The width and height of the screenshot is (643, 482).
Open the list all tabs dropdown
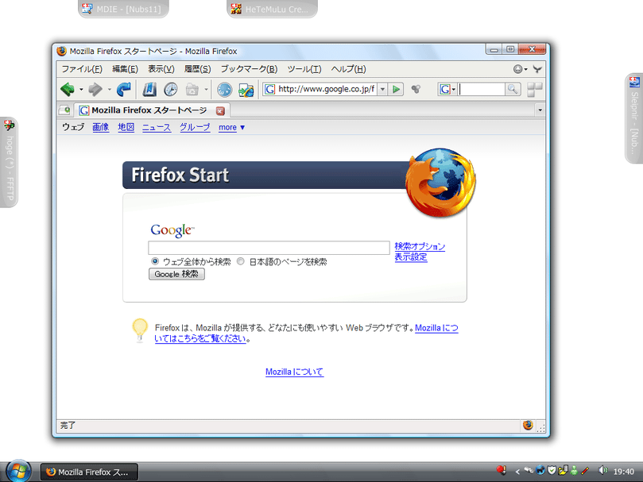pos(540,110)
